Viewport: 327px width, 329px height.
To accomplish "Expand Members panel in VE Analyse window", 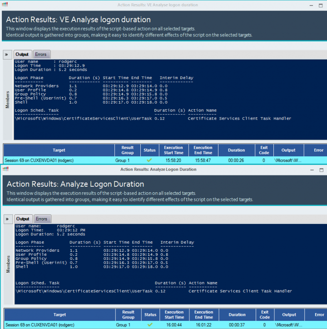I will 7,55.
